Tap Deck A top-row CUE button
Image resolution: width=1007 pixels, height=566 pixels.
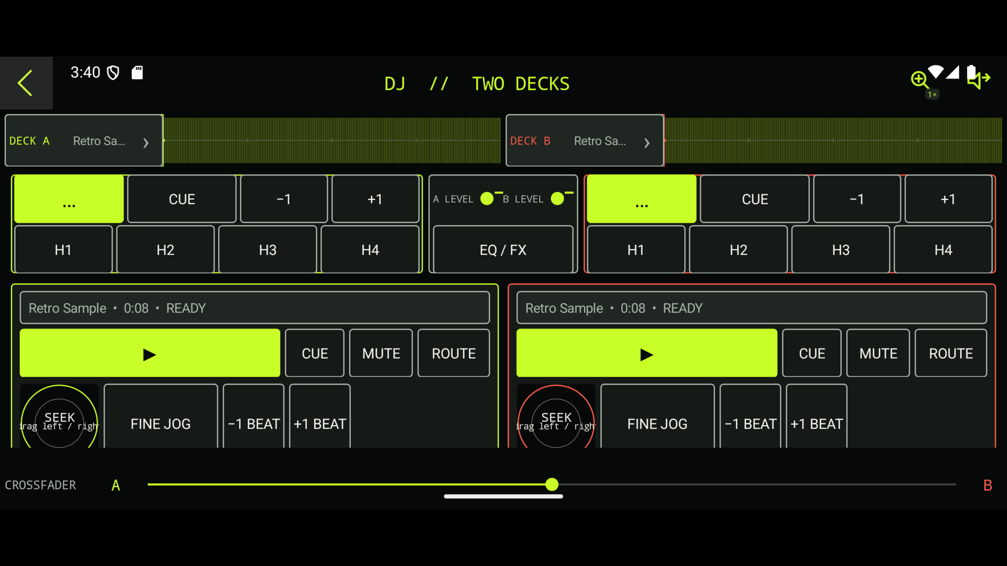[182, 199]
